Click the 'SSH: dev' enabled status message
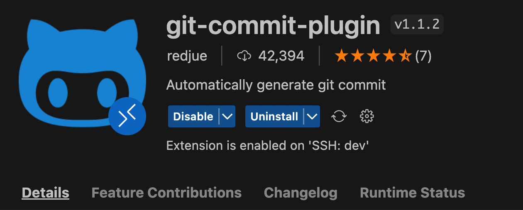The width and height of the screenshot is (523, 210). (268, 146)
